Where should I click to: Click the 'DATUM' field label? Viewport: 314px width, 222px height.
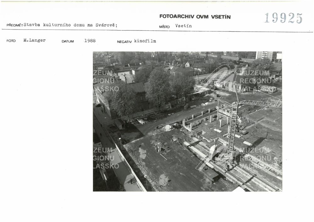pyautogui.click(x=68, y=41)
